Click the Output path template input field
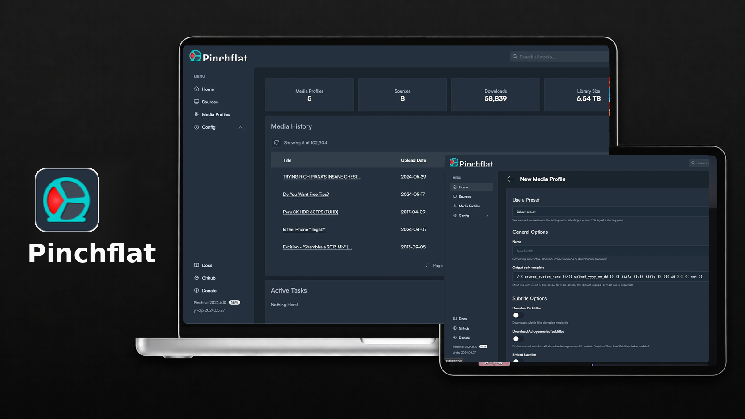 pos(610,277)
